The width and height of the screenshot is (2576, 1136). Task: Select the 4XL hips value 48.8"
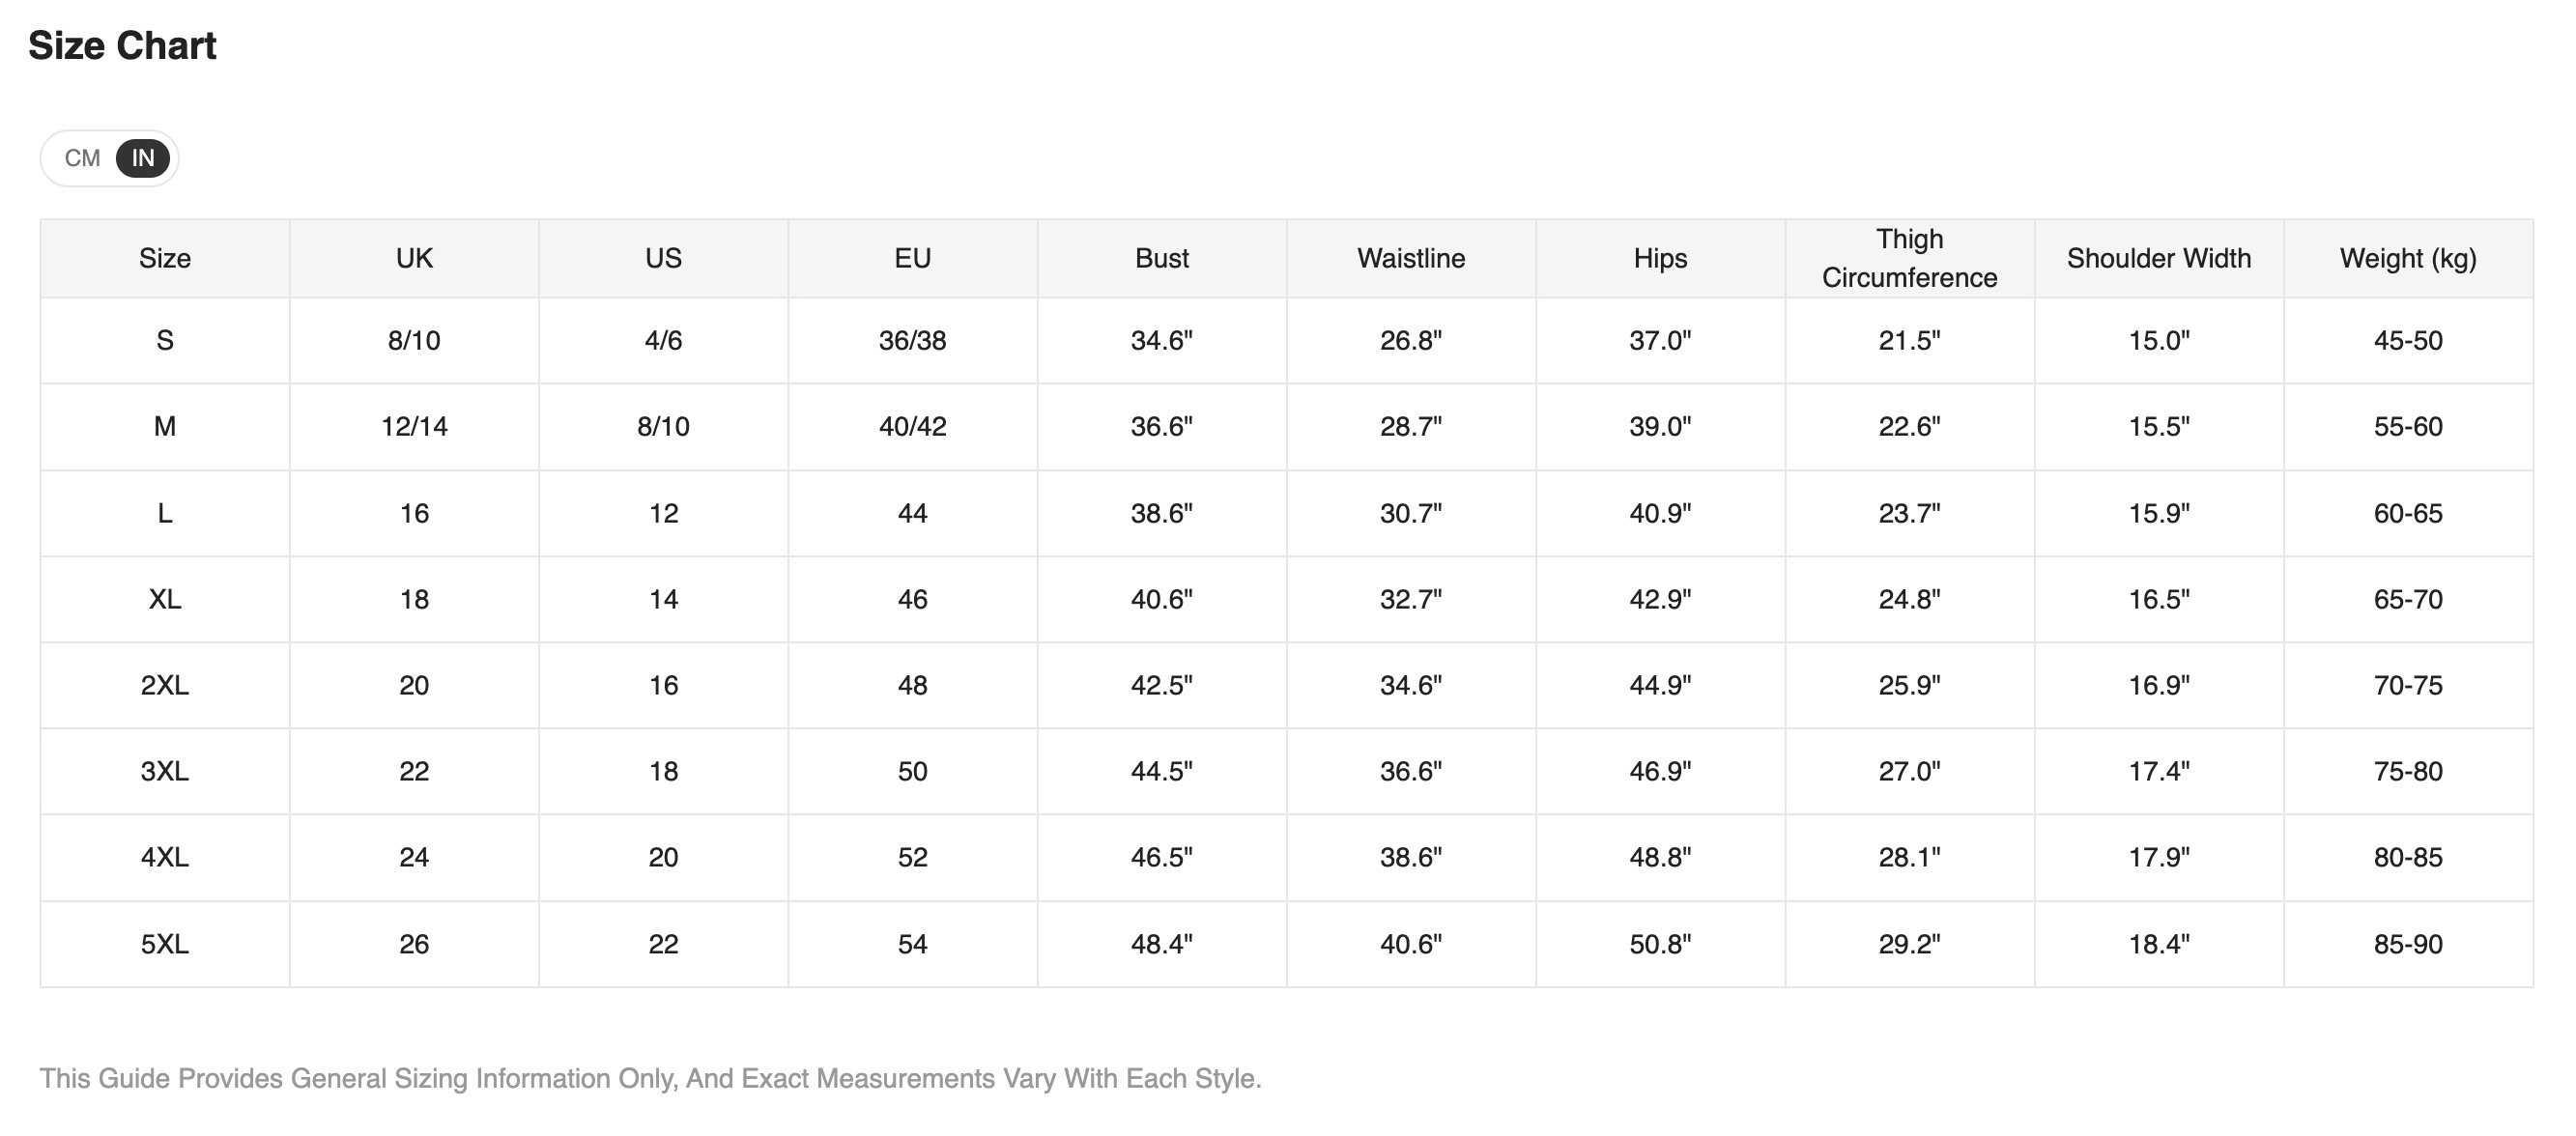pos(1660,857)
